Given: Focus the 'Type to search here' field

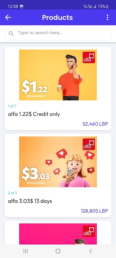Looking at the screenshot, I should point(58,34).
